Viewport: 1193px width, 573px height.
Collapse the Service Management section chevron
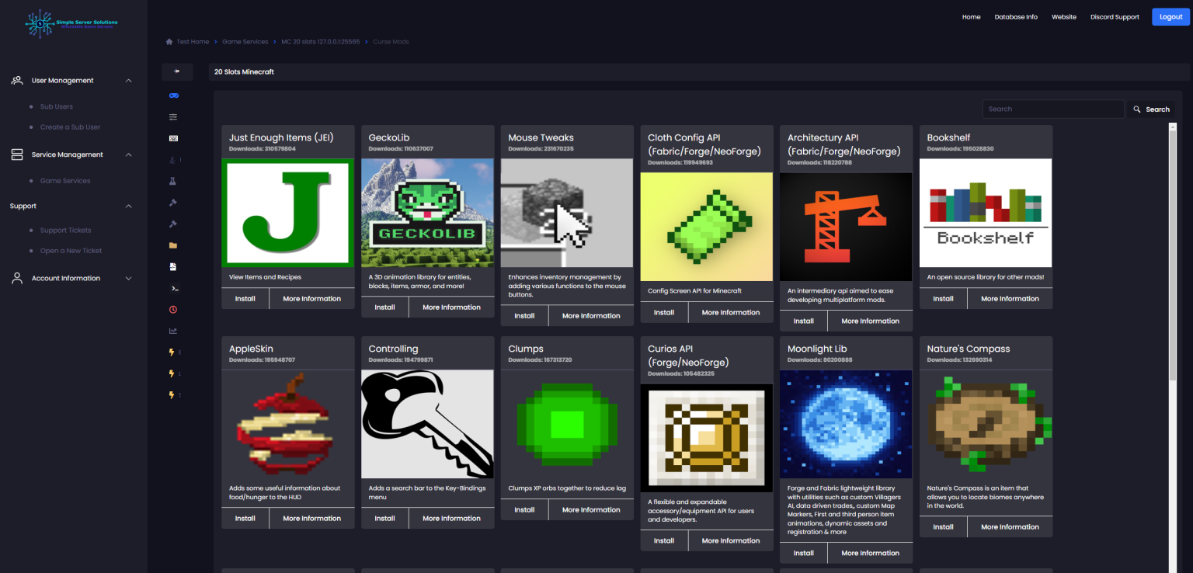129,155
